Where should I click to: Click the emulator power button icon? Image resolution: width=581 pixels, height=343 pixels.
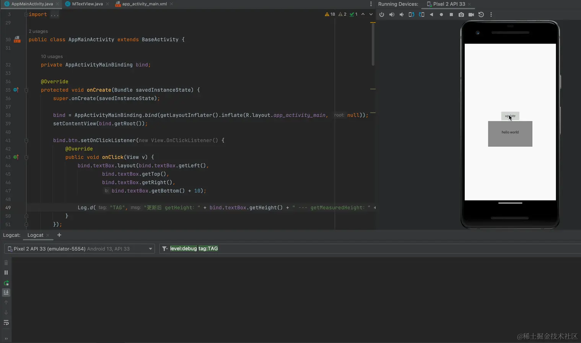(x=382, y=15)
